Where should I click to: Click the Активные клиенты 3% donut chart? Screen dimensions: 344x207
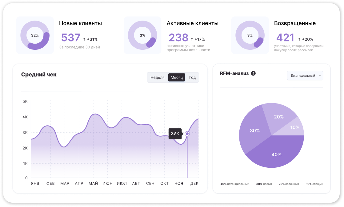[142, 35]
